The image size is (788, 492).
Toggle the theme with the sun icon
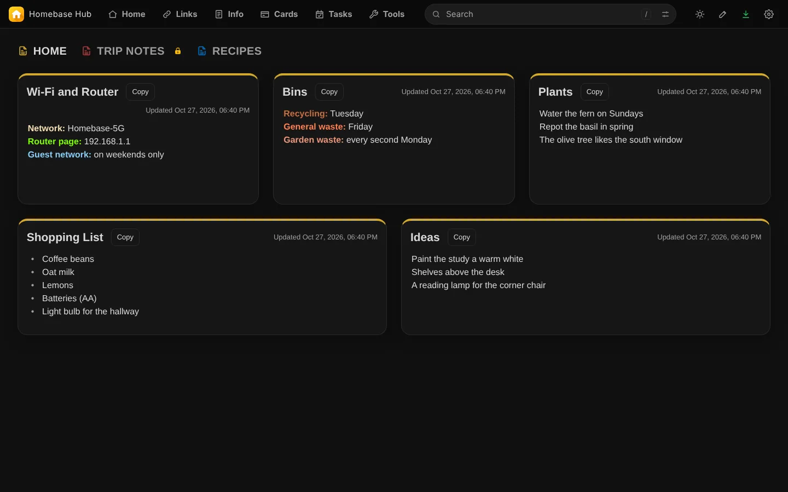700,14
